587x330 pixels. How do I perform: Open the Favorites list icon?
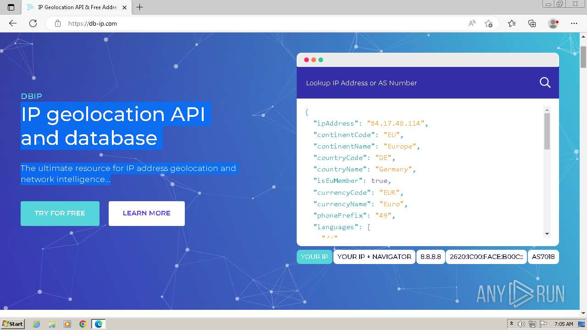(512, 23)
